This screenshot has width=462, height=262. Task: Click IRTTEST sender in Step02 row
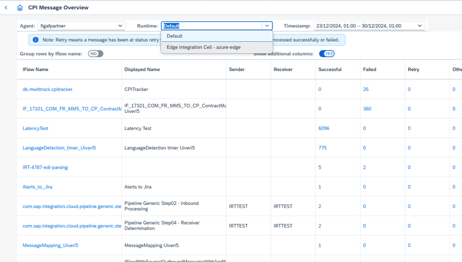(238, 207)
